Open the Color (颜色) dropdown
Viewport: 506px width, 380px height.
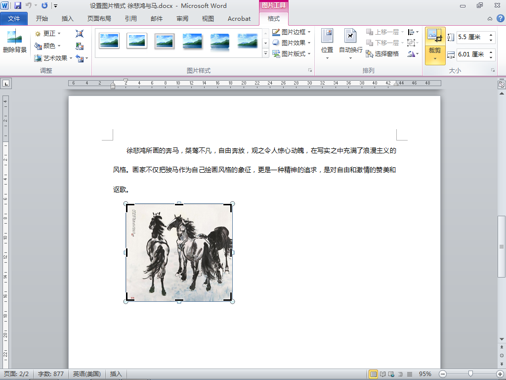point(48,46)
